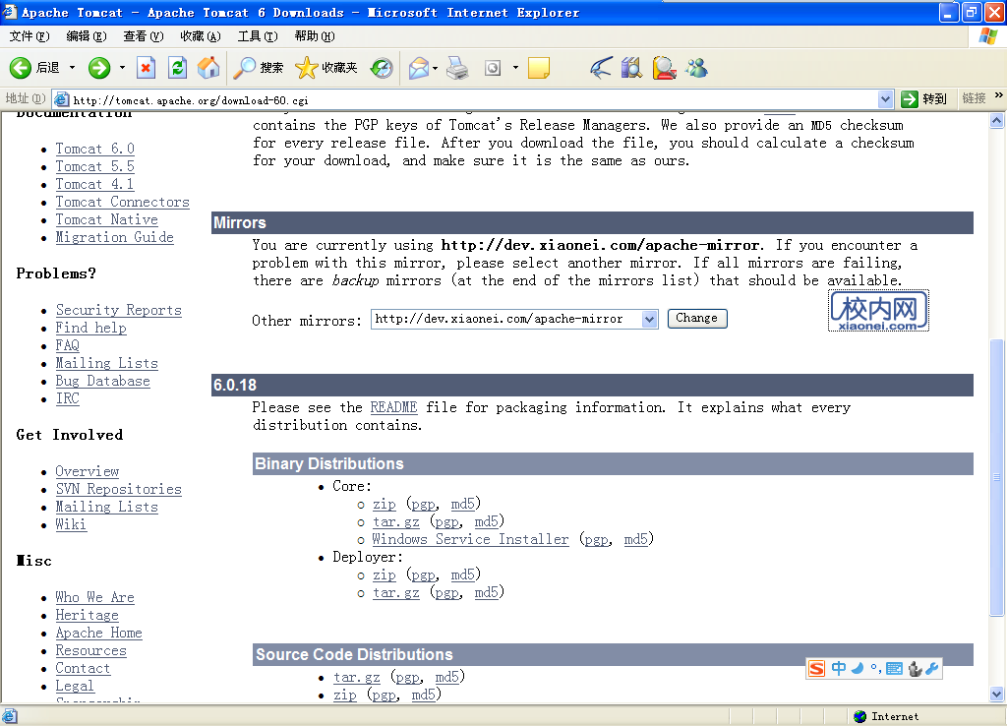Open the README link
Viewport: 1007px width, 726px height.
[x=393, y=407]
